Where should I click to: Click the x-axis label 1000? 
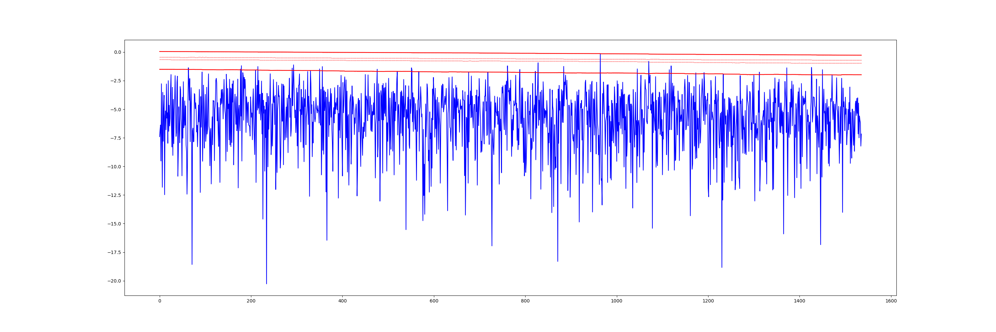click(617, 301)
